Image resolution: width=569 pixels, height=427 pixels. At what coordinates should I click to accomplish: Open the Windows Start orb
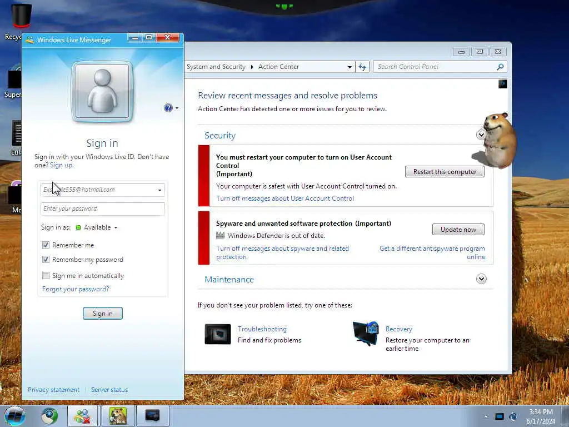tap(15, 416)
